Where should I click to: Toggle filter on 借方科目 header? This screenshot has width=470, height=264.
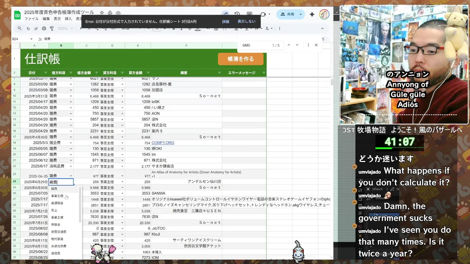[71, 73]
